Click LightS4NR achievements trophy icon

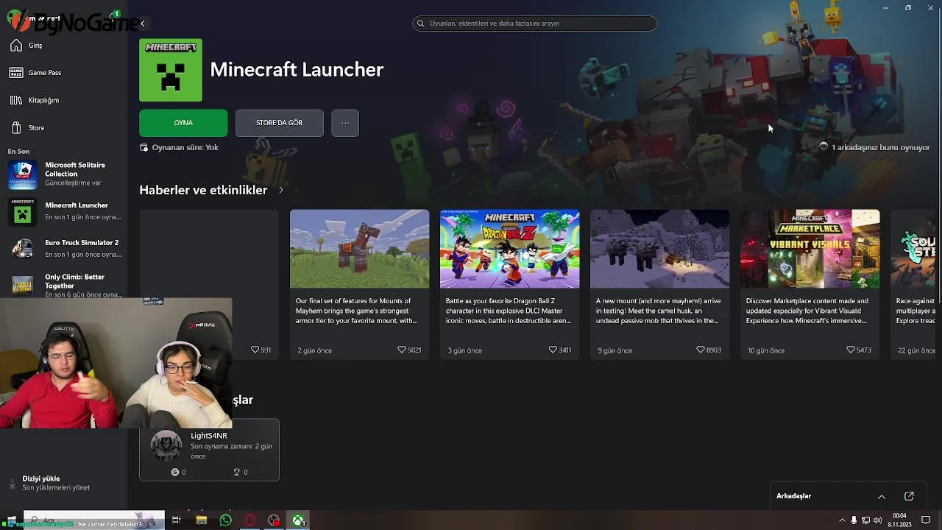236,472
